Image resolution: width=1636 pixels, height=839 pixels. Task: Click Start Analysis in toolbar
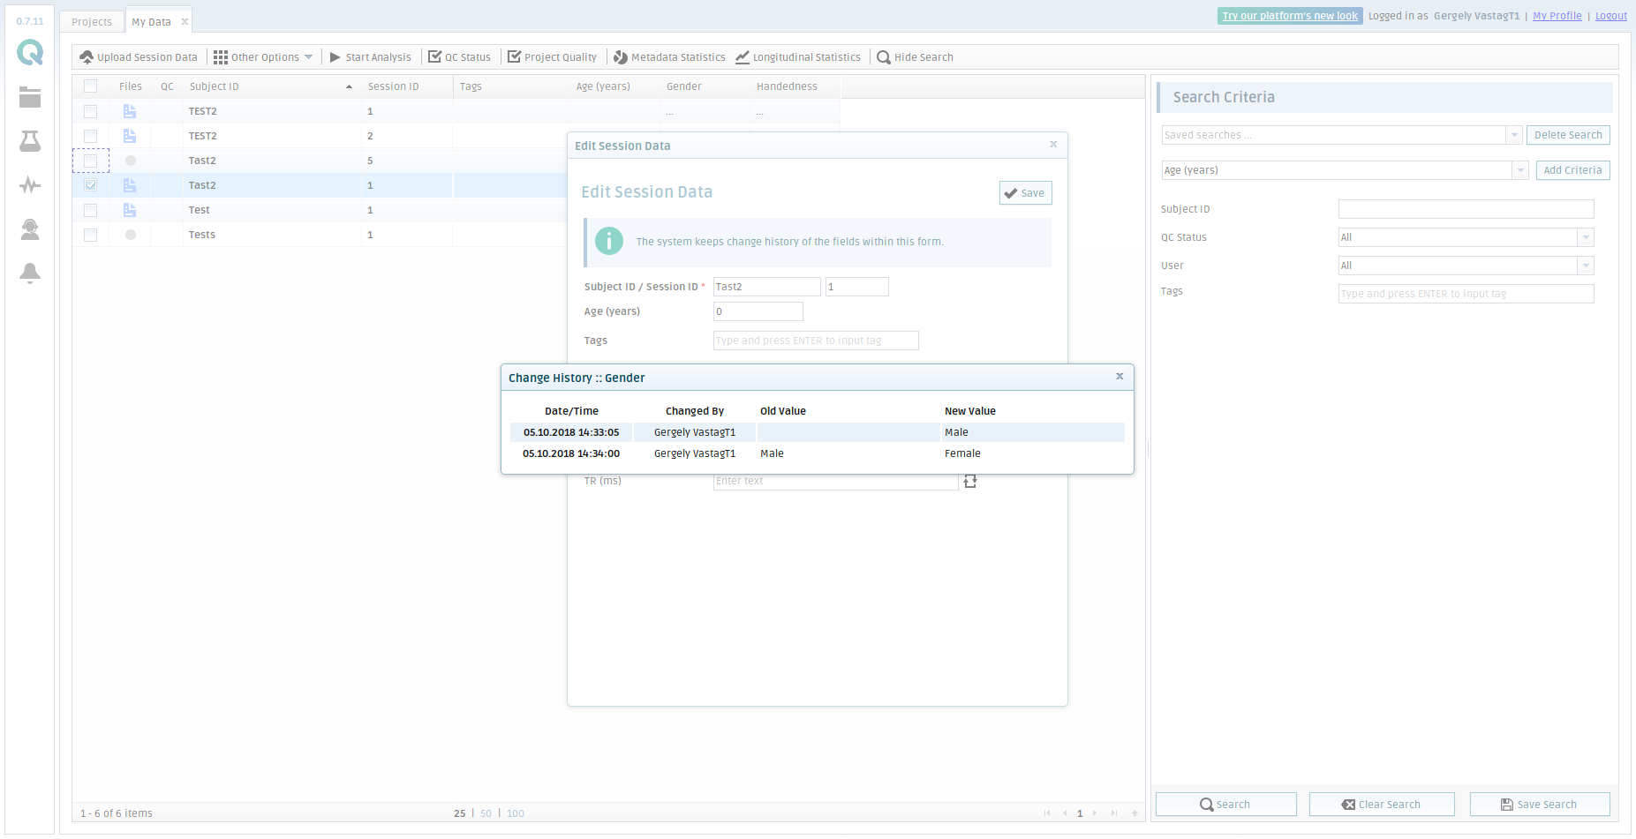coord(370,57)
